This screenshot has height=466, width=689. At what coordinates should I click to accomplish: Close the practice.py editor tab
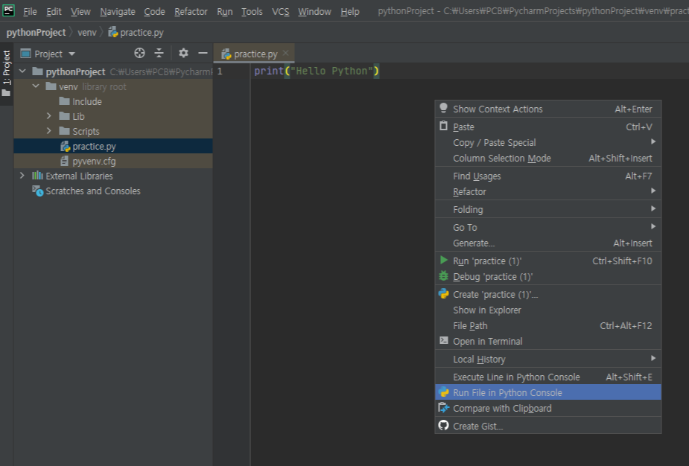pyautogui.click(x=285, y=53)
